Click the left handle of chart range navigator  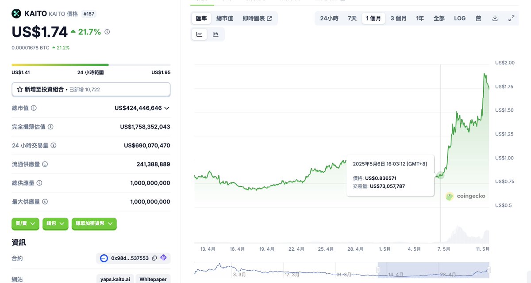point(378,270)
